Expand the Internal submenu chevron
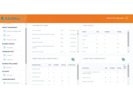 coord(21,55)
